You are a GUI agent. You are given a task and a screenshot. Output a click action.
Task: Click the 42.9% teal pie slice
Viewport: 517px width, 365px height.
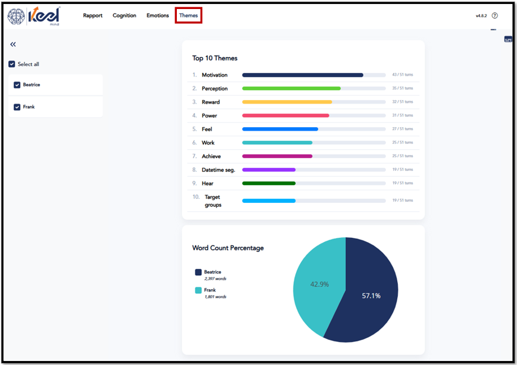pos(319,284)
